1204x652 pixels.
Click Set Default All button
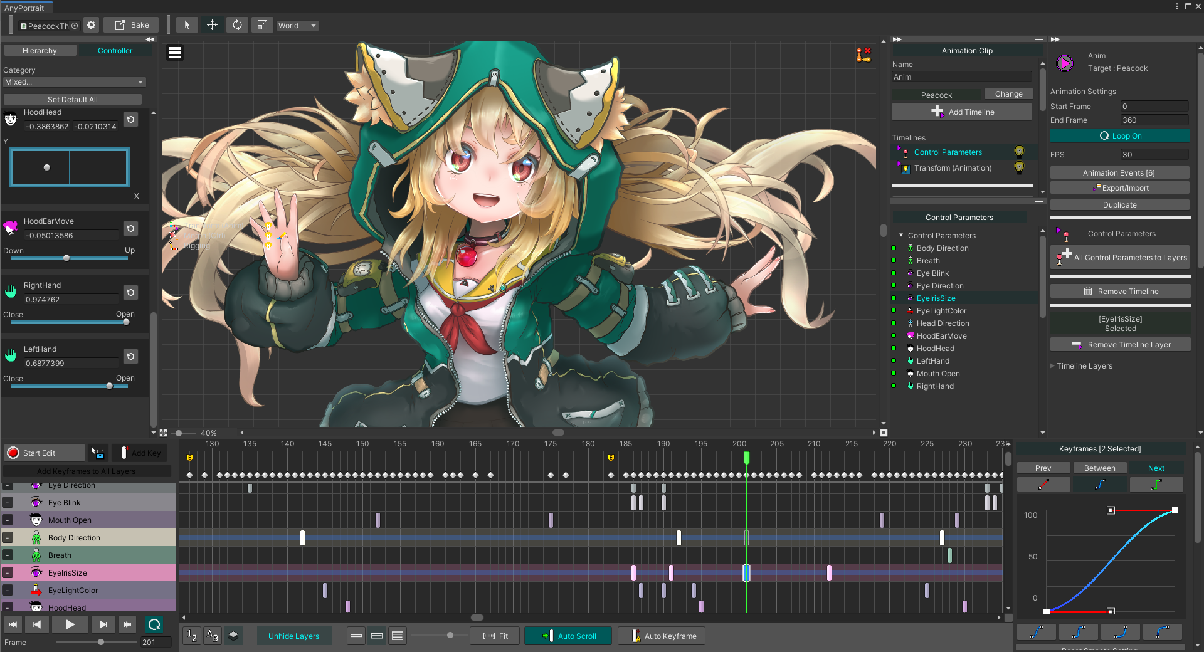pyautogui.click(x=73, y=99)
